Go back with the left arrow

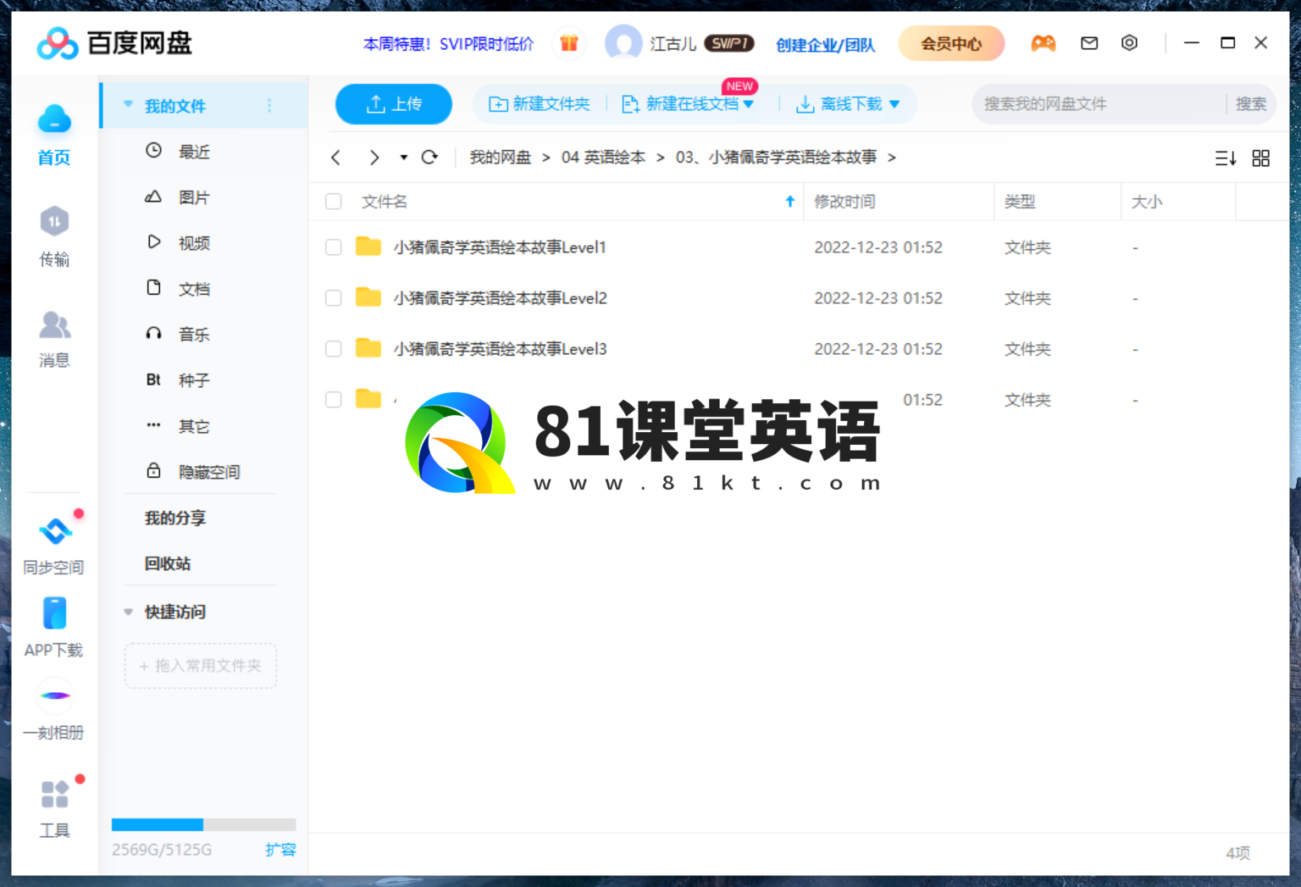pyautogui.click(x=336, y=158)
